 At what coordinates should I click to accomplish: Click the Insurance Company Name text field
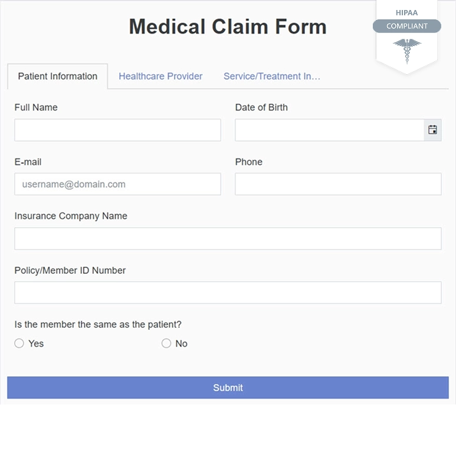click(x=228, y=238)
